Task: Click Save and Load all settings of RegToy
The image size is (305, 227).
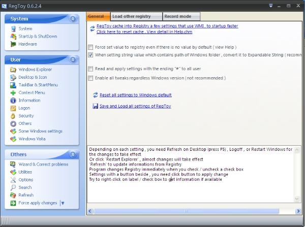Action: [x=135, y=106]
